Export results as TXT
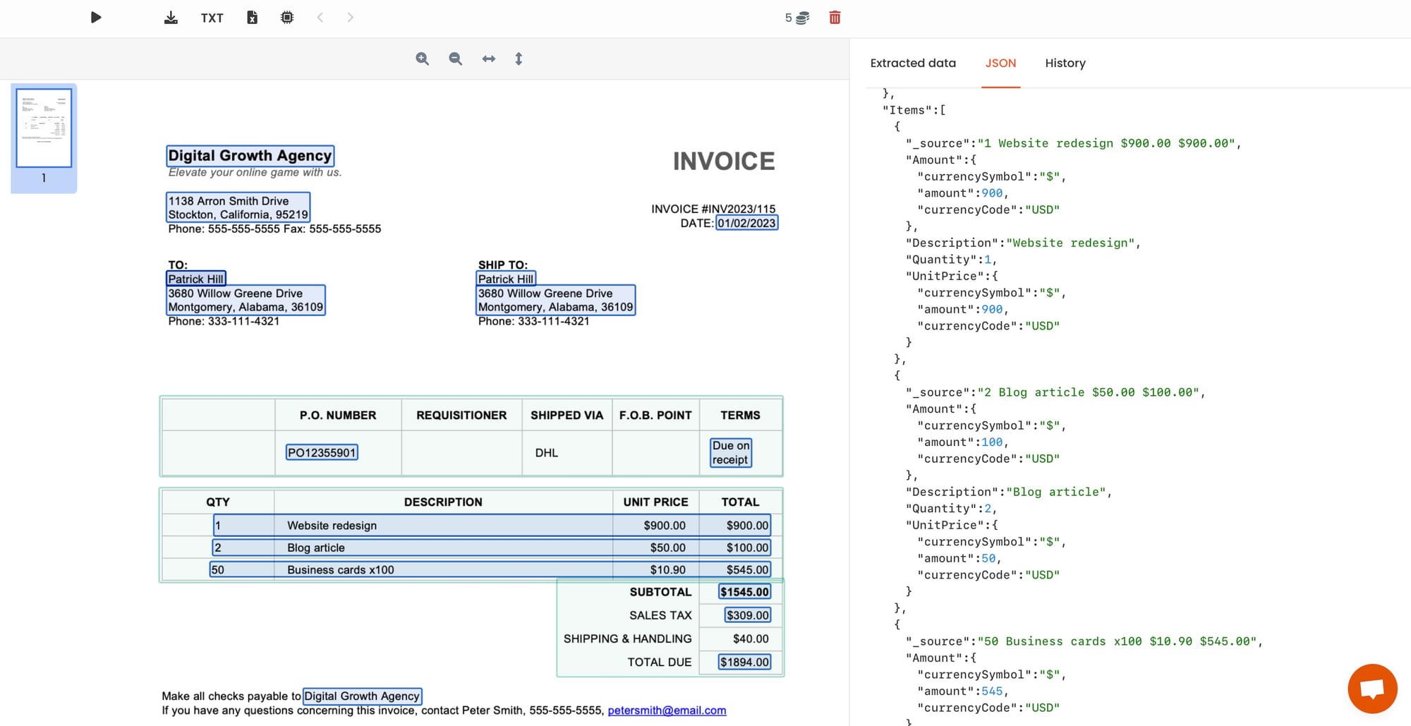The height and width of the screenshot is (726, 1411). (x=212, y=18)
